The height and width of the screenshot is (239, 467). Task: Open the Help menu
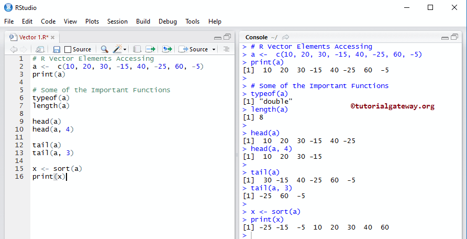click(x=215, y=21)
